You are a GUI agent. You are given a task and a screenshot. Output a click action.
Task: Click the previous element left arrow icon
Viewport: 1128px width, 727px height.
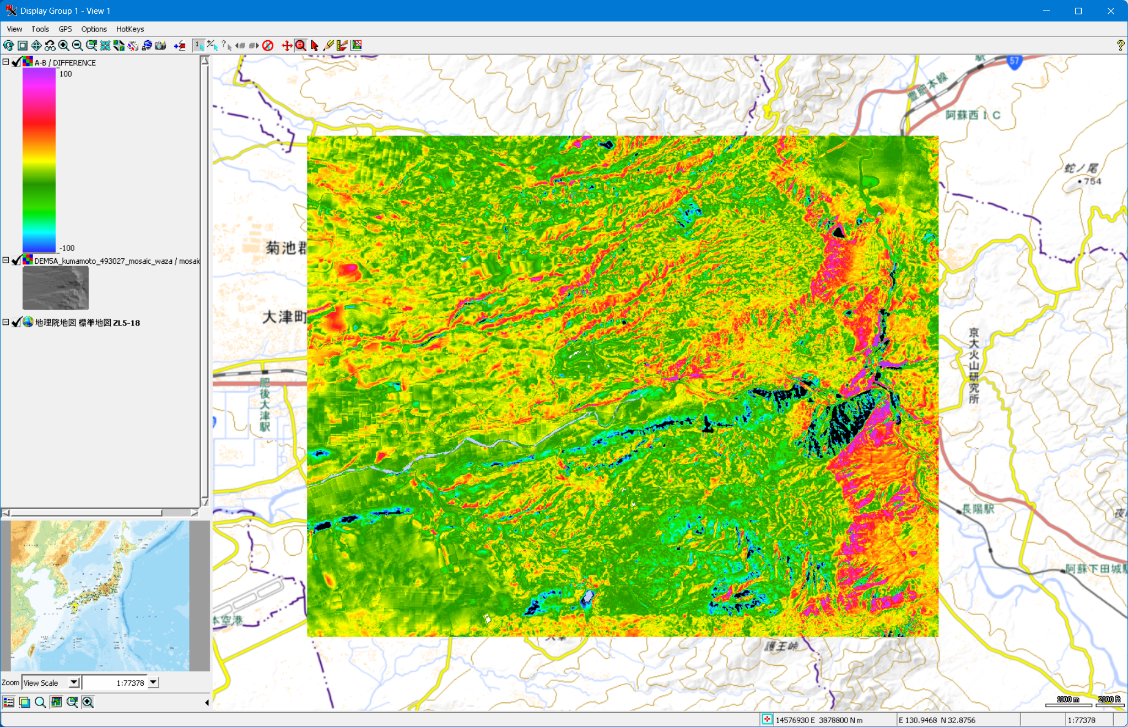(x=240, y=46)
